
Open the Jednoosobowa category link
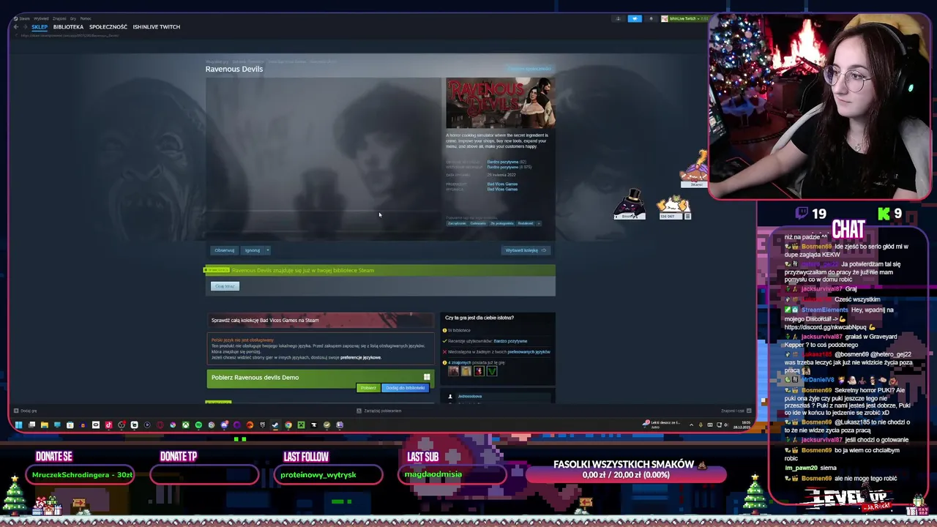tap(470, 396)
